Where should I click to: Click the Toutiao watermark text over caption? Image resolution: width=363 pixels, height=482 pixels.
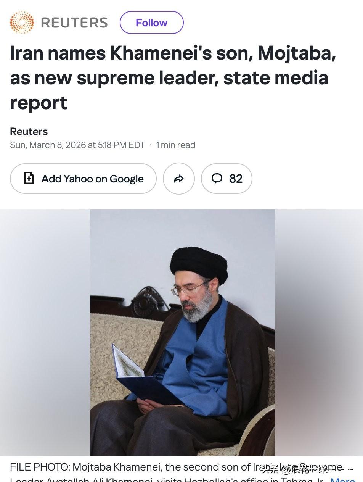pyautogui.click(x=307, y=469)
